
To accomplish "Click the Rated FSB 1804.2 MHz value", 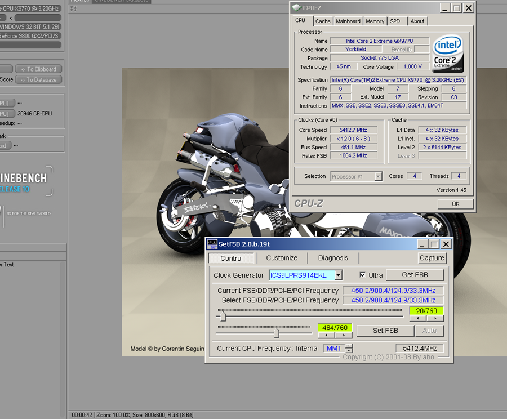I will coord(353,155).
